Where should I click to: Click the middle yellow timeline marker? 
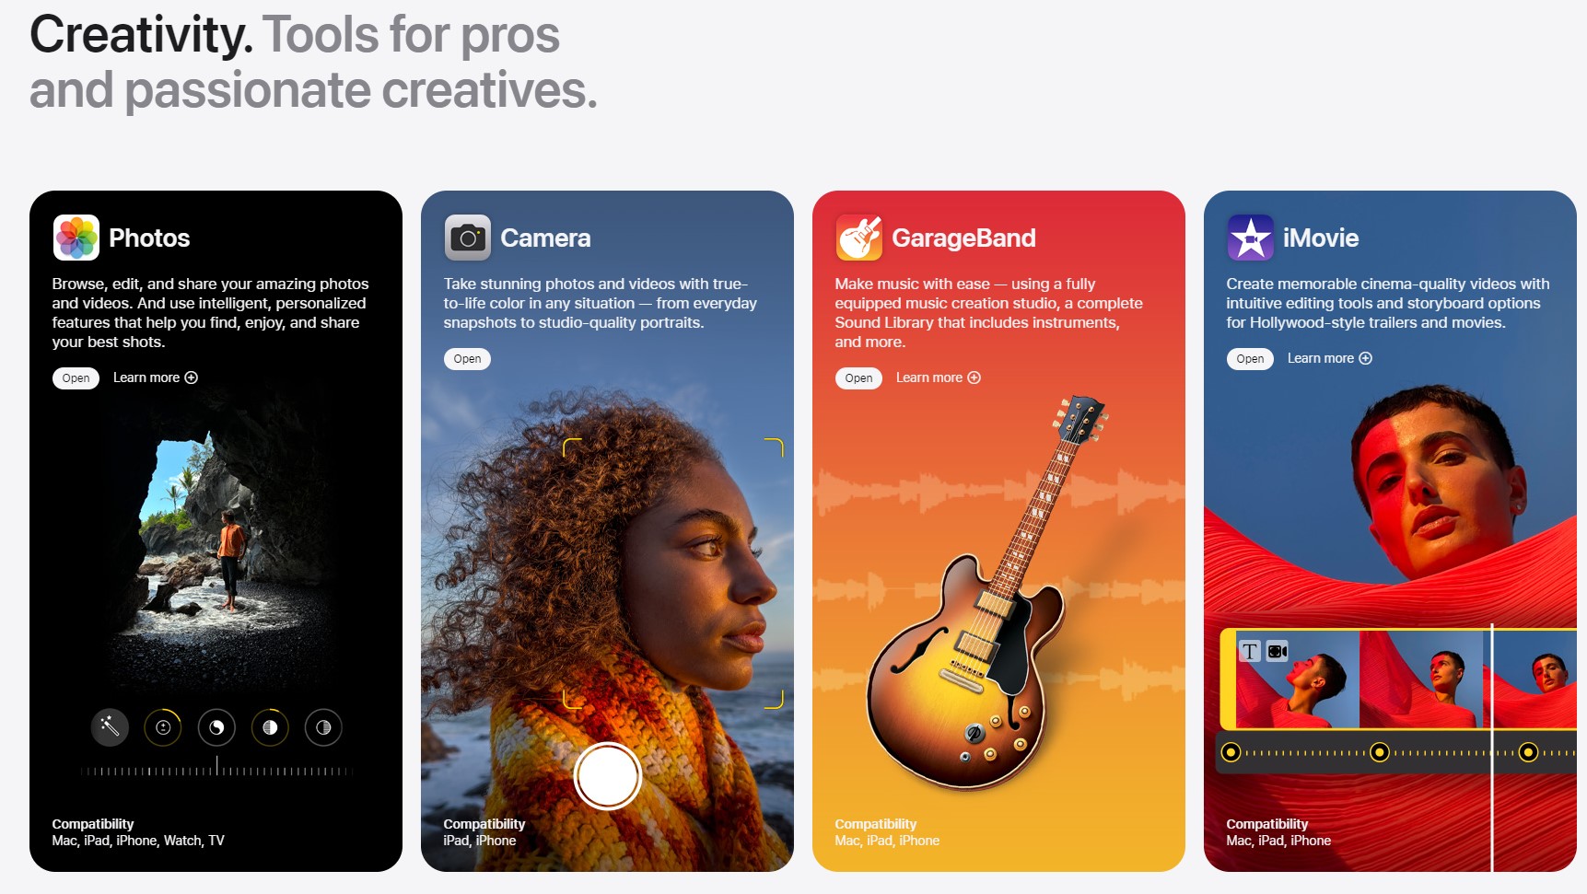pyautogui.click(x=1380, y=752)
